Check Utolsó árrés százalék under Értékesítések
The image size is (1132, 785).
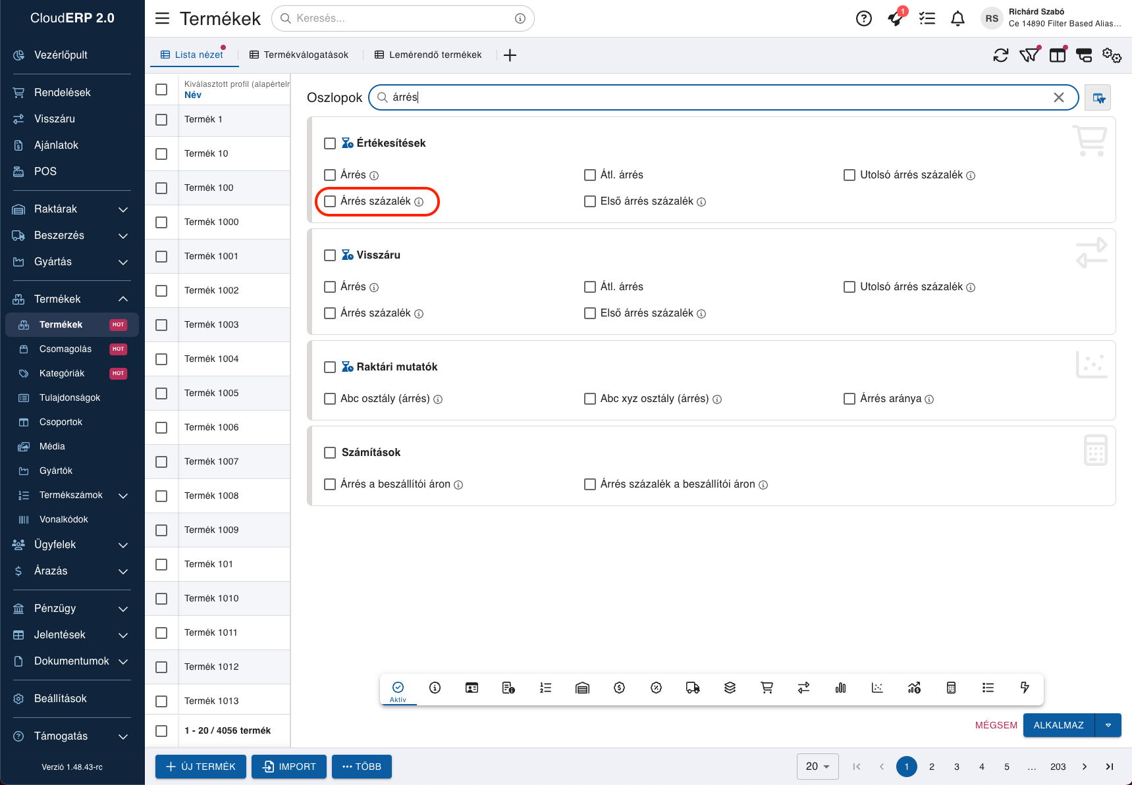tap(849, 175)
